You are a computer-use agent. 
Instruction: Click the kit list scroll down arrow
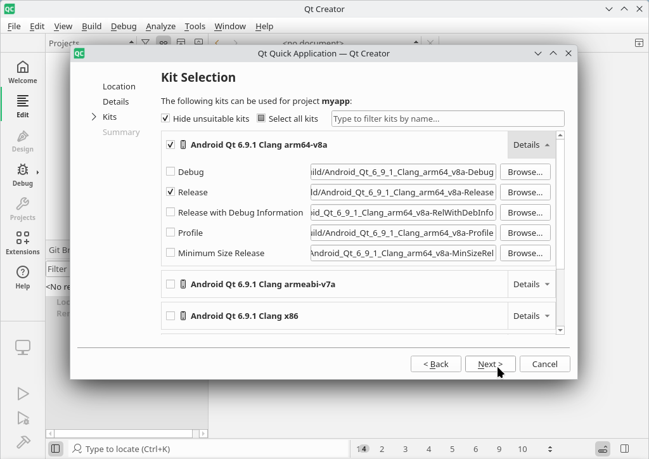coord(560,330)
